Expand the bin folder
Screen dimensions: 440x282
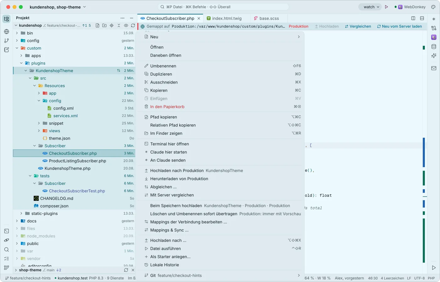[17, 33]
